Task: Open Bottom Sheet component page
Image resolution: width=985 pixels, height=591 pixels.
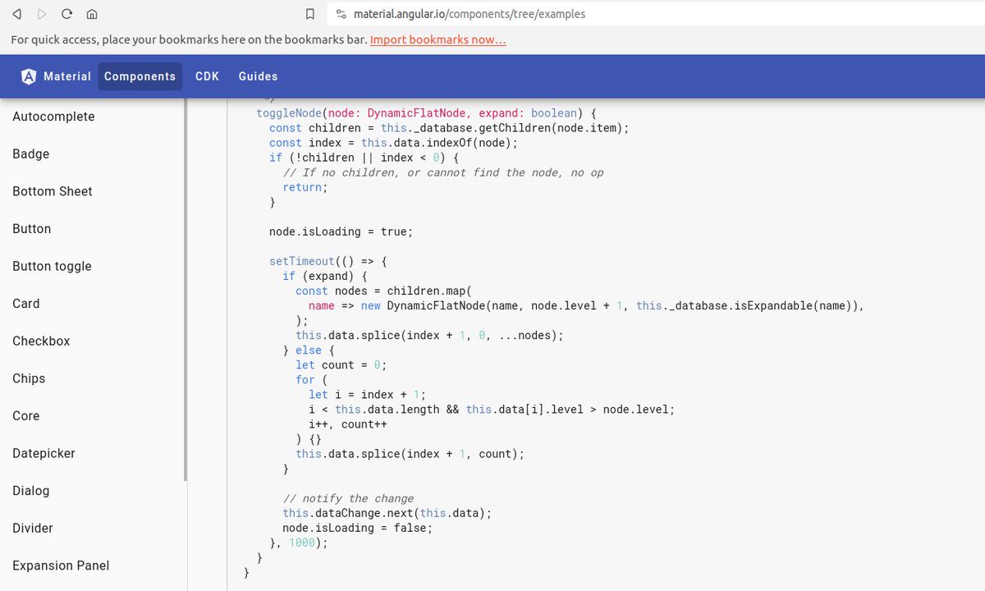Action: [53, 191]
